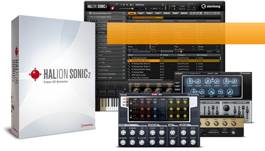
Task: Click the first trigger pad above the keyboard
Action: click(103, 86)
